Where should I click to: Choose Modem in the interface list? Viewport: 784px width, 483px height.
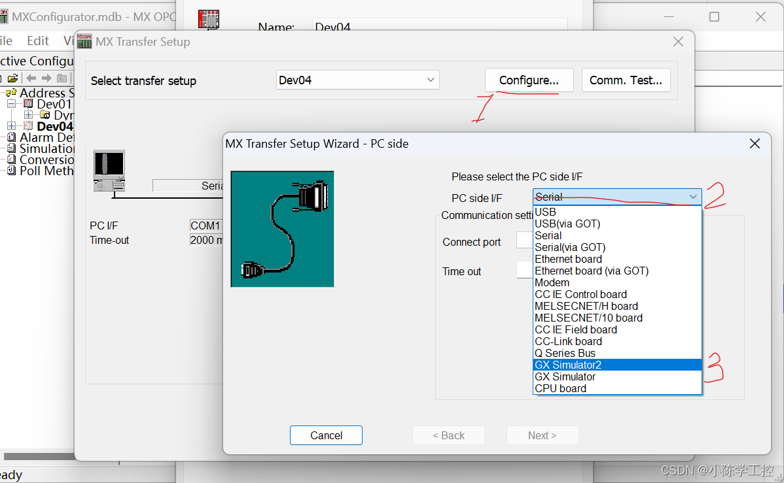(x=617, y=282)
